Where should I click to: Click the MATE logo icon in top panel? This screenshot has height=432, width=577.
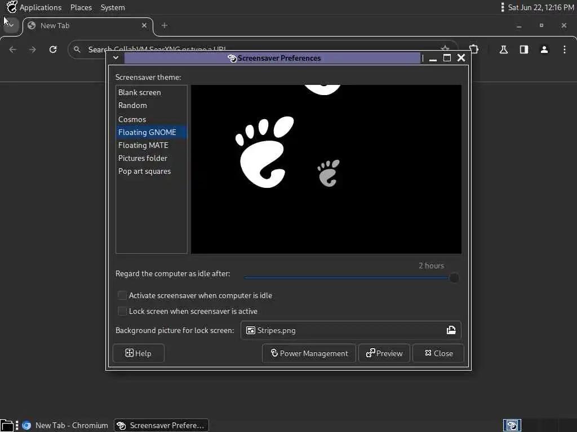tap(12, 7)
